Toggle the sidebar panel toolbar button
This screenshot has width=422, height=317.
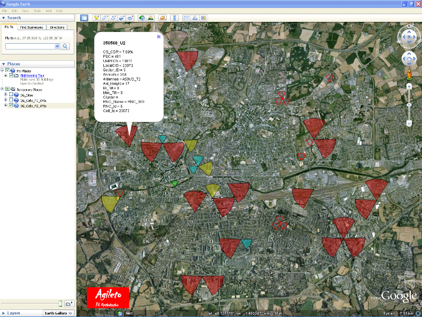pos(84,18)
